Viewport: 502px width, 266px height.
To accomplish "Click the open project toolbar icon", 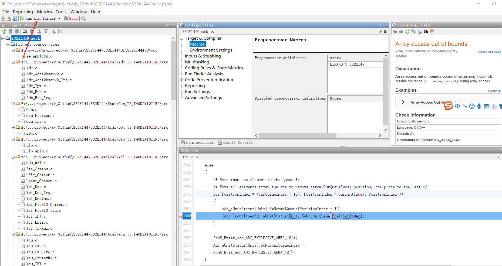I will (x=9, y=18).
